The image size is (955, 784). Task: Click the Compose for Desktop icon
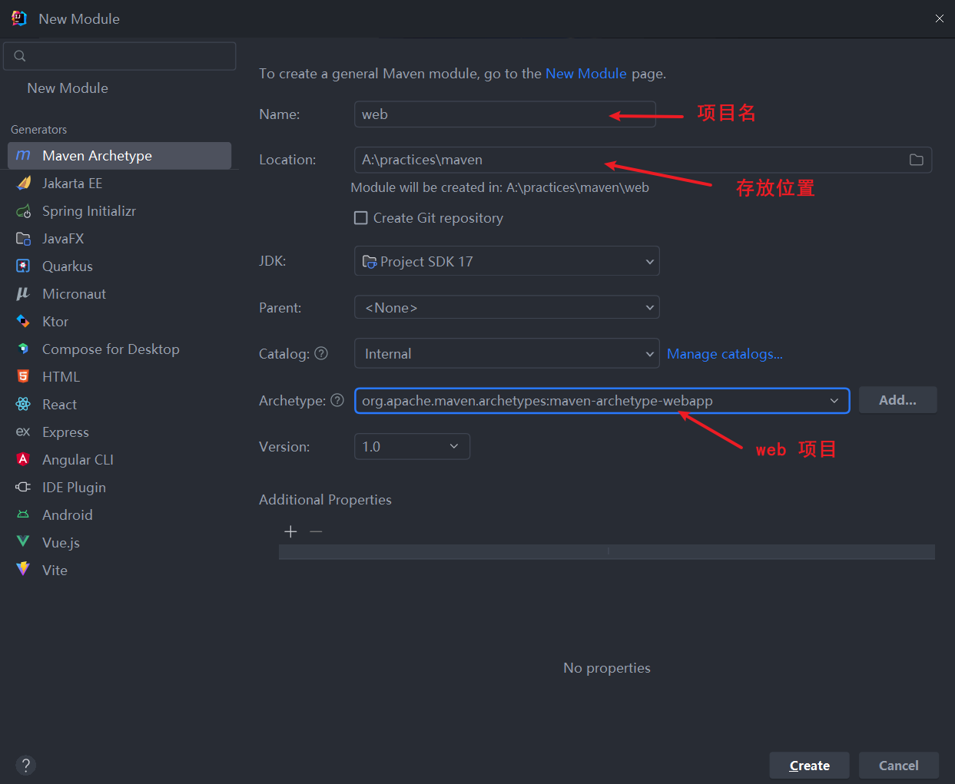tap(23, 349)
